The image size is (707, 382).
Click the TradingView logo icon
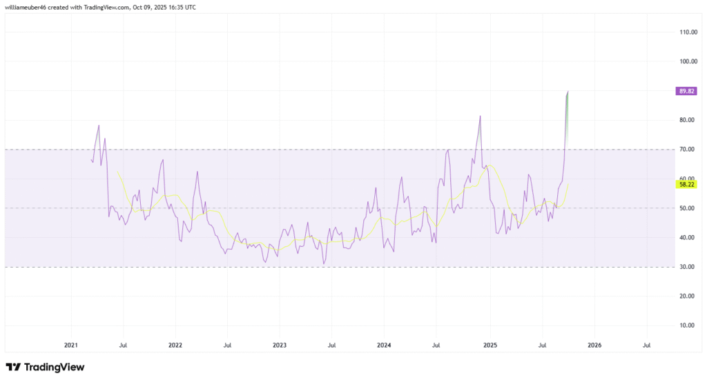pos(13,368)
